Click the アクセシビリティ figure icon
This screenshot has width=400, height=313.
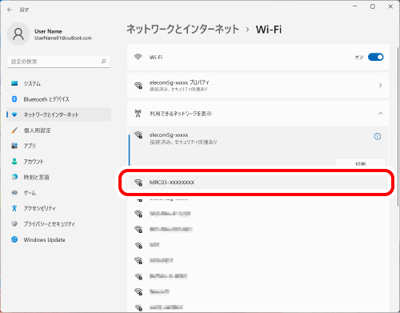14,208
